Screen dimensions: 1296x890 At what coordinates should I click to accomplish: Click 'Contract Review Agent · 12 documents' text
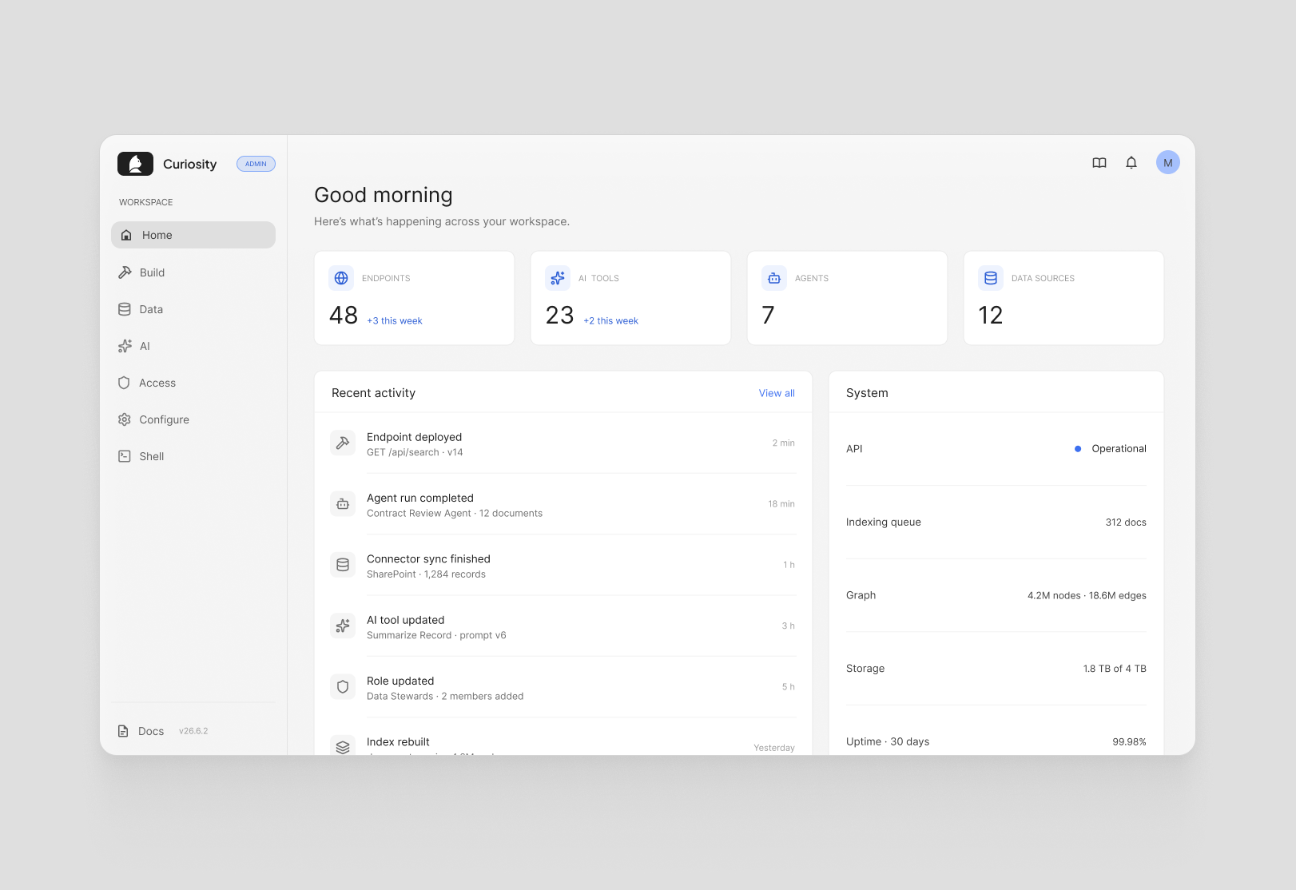tap(455, 514)
